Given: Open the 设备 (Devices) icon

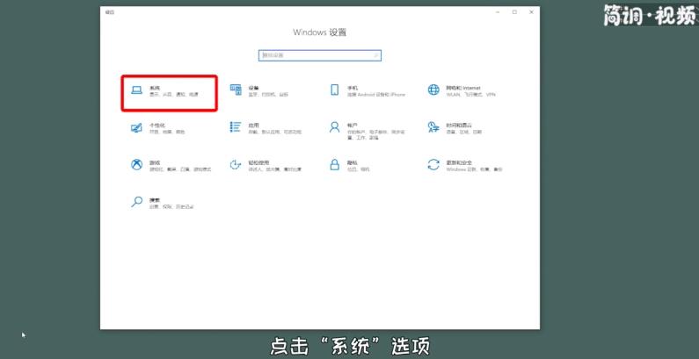Looking at the screenshot, I should pos(236,90).
